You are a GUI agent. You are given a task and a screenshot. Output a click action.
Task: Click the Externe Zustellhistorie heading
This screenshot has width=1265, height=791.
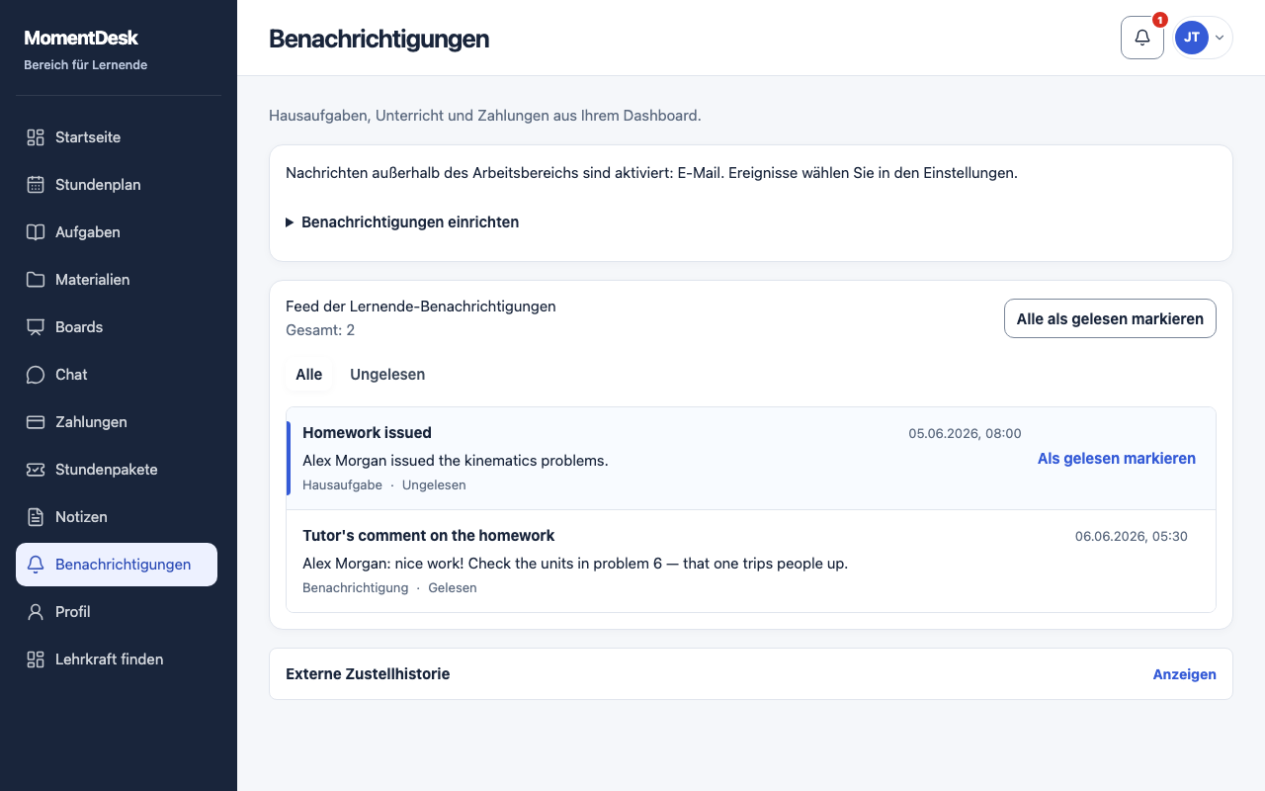pyautogui.click(x=368, y=674)
